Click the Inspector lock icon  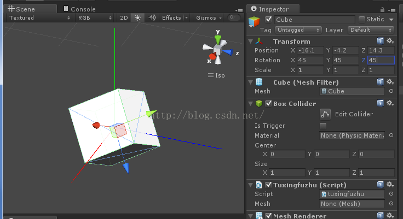[382, 10]
